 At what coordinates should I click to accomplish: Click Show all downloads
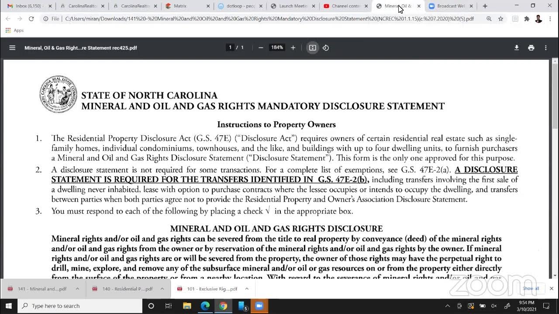point(531,288)
